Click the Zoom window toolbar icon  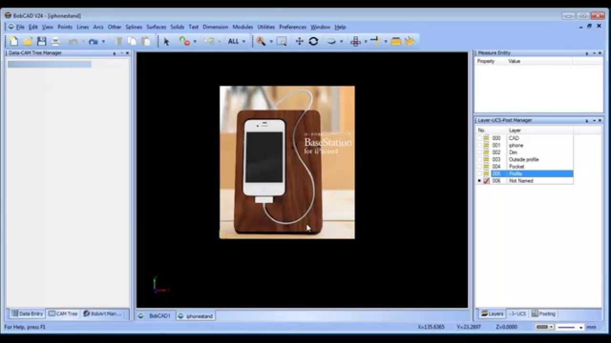[282, 41]
